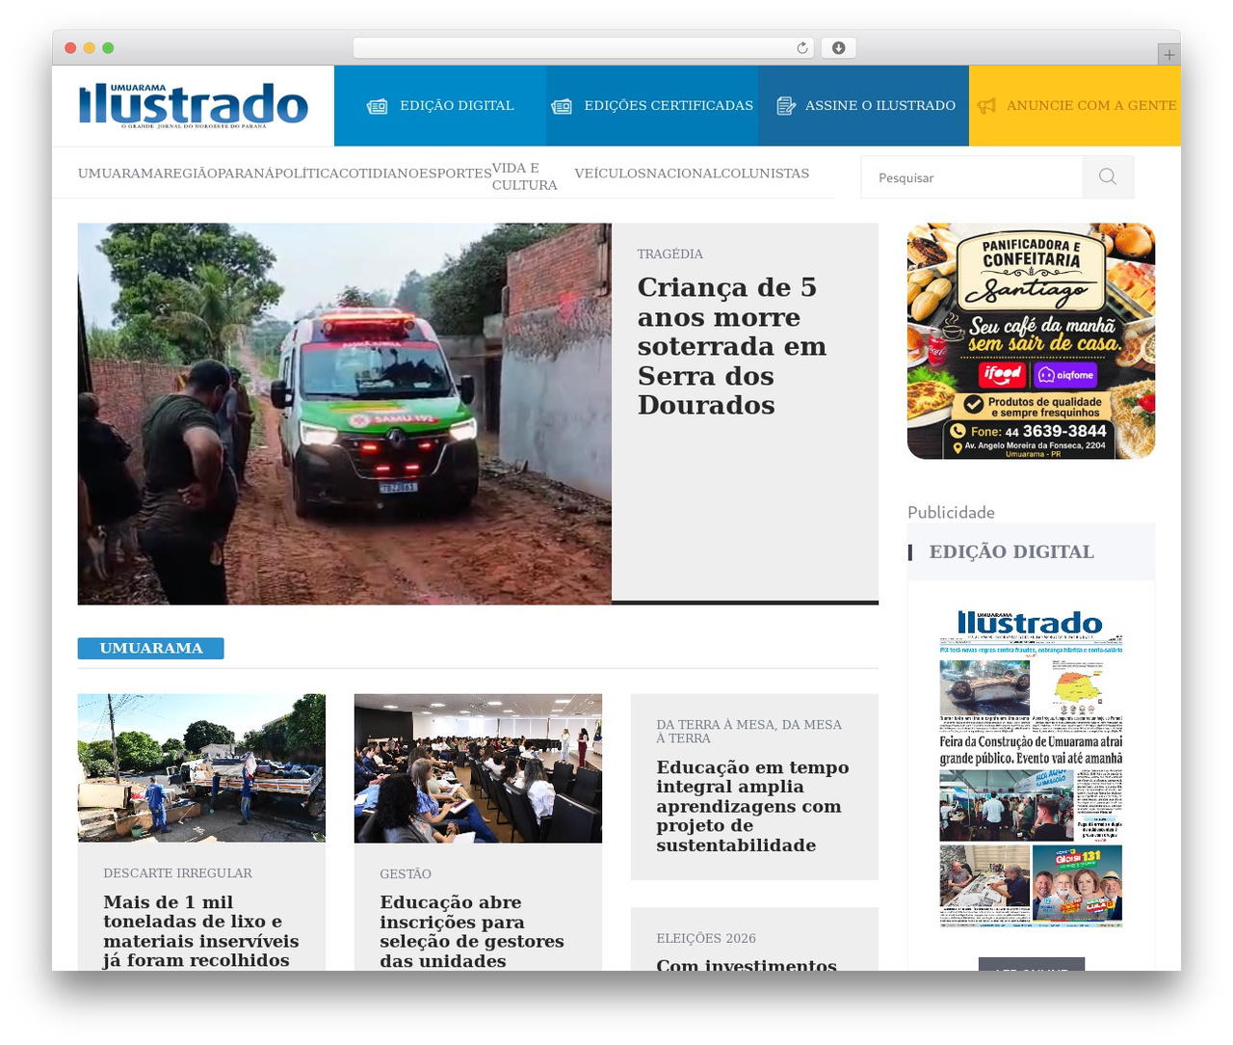The height and width of the screenshot is (1045, 1233).
Task: Click the EDIÇÃO DIGITAL sidebar heading
Action: 1011,551
